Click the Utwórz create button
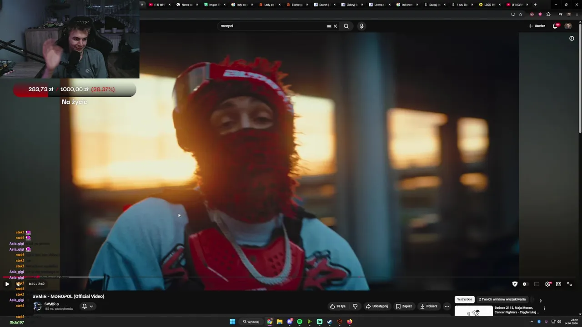Image resolution: width=582 pixels, height=327 pixels. coord(537,26)
